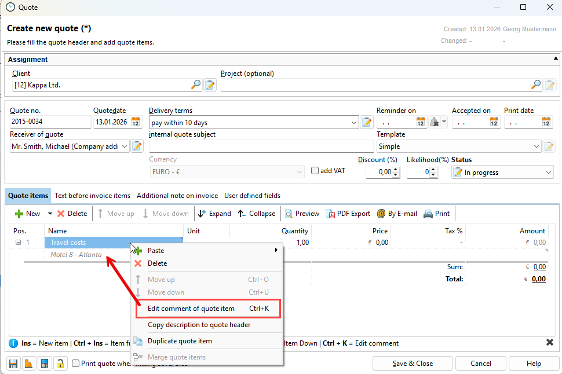Collapse position 1 tree node
The height and width of the screenshot is (374, 562).
coord(19,243)
